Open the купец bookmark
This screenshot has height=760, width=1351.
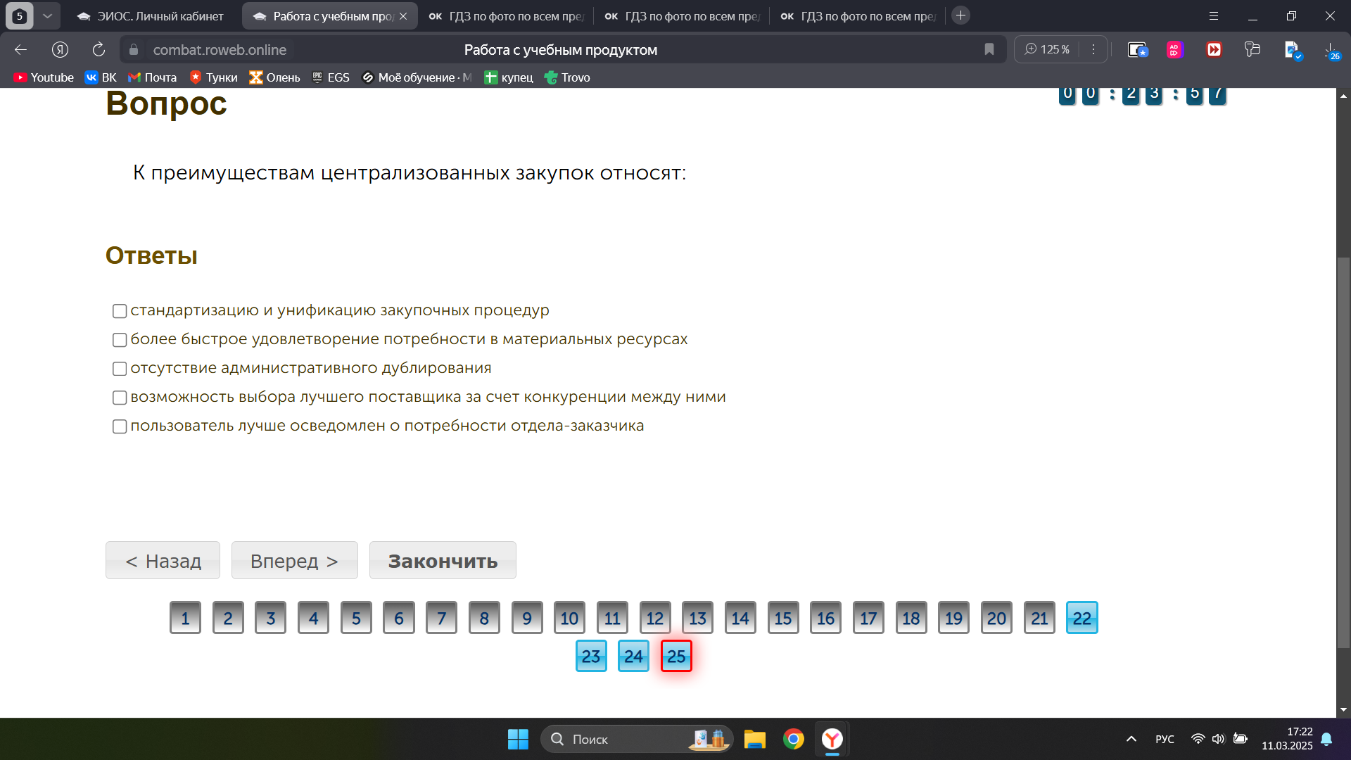pos(509,77)
